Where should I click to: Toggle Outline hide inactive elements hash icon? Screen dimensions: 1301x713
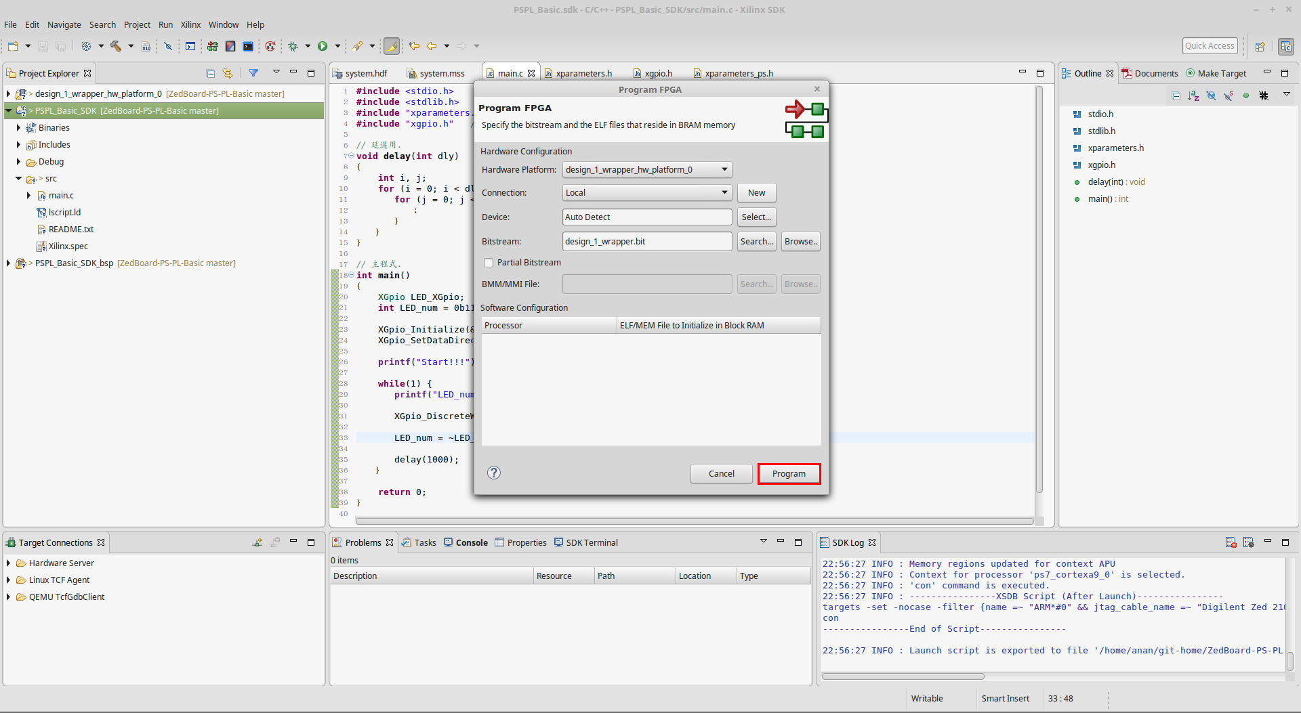pyautogui.click(x=1264, y=95)
